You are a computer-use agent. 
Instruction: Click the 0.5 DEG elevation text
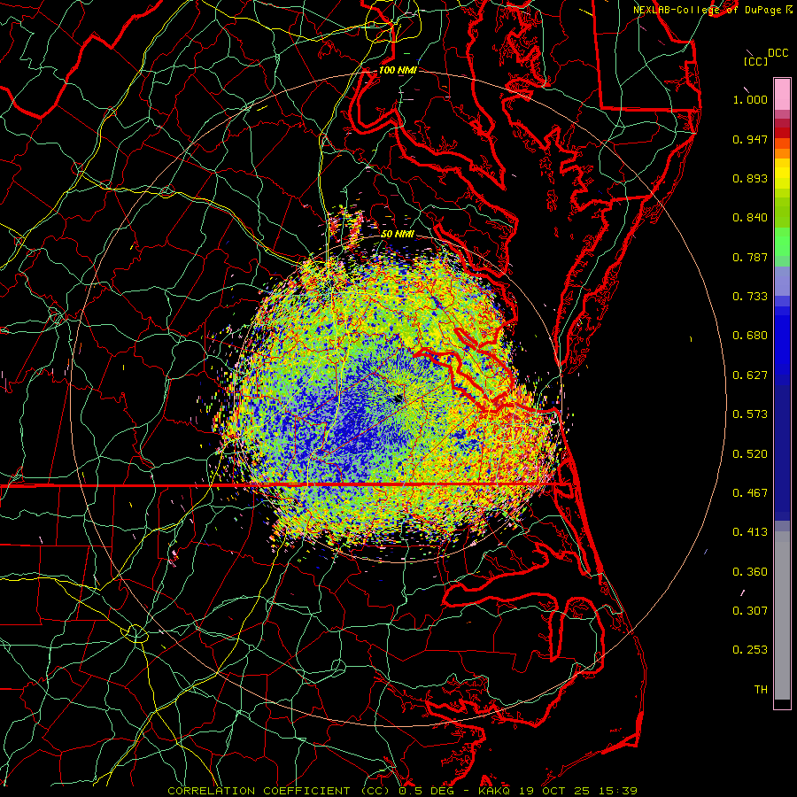coord(427,791)
